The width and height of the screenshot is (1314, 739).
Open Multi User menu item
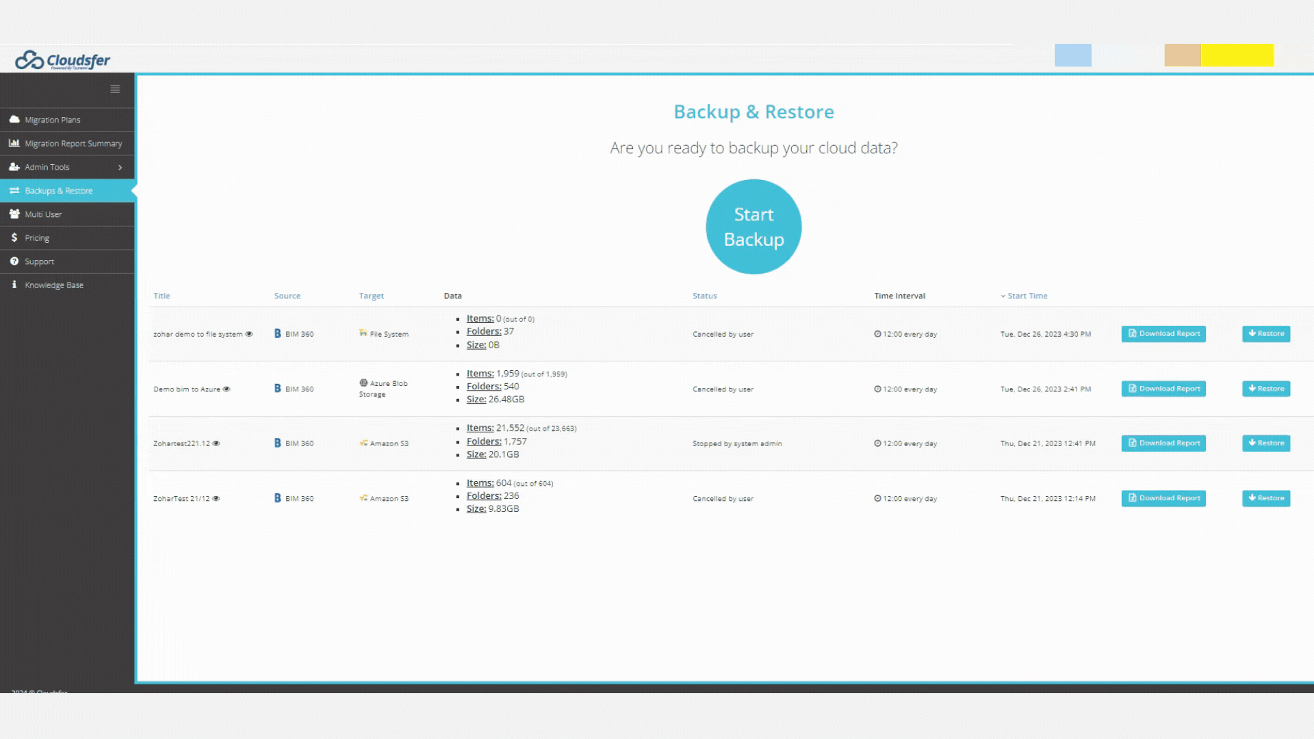point(67,214)
